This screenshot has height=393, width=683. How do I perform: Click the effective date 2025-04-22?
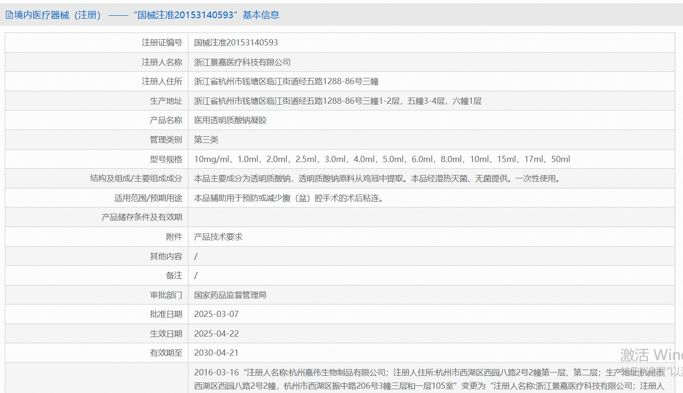[x=216, y=334]
